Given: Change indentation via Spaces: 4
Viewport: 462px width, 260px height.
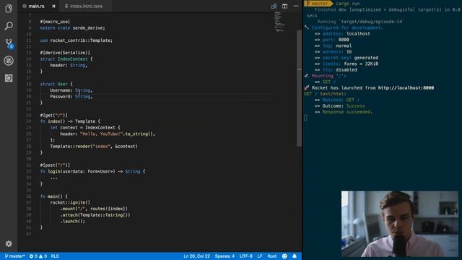Looking at the screenshot, I should (x=225, y=256).
